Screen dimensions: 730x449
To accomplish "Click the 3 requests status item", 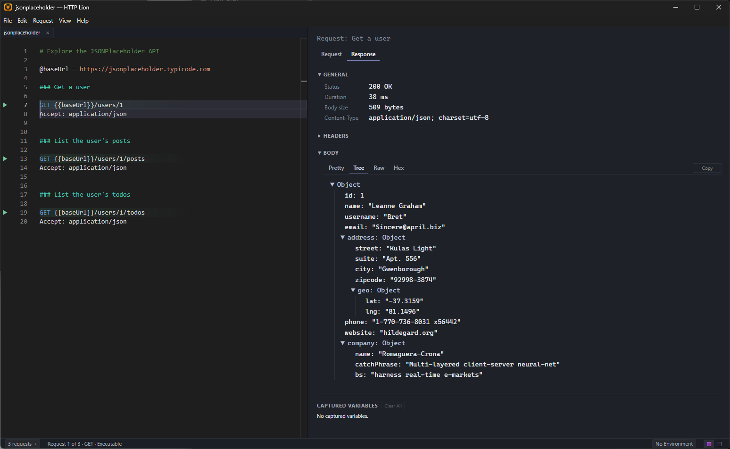I will point(22,444).
